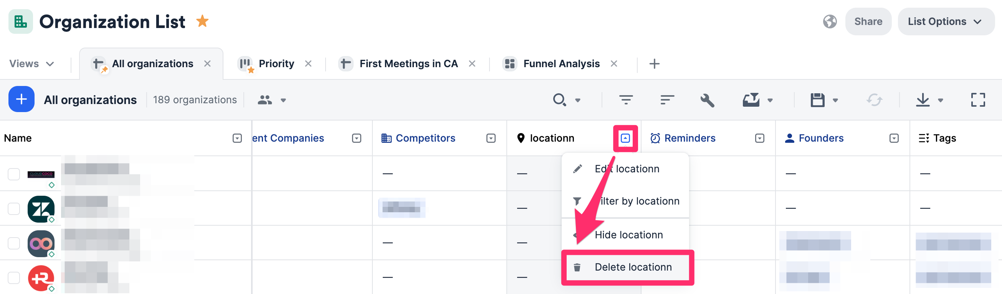Close the Priority view tab
Screen dimensions: 1002x294
pos(308,63)
